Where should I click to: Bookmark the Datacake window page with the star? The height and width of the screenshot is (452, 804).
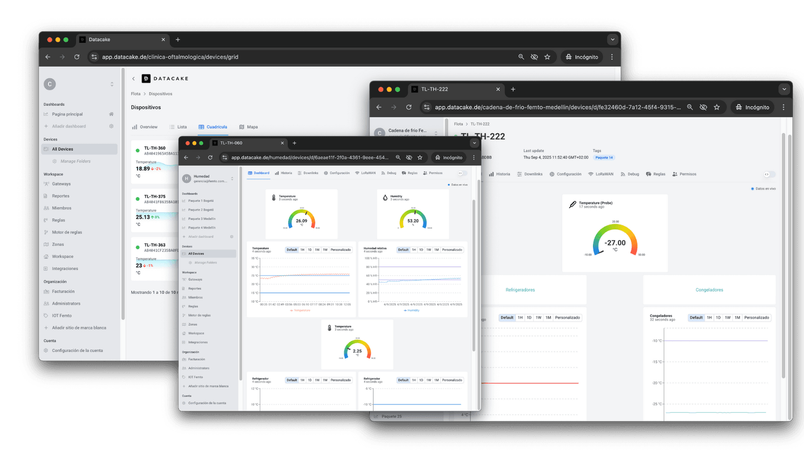pos(547,57)
